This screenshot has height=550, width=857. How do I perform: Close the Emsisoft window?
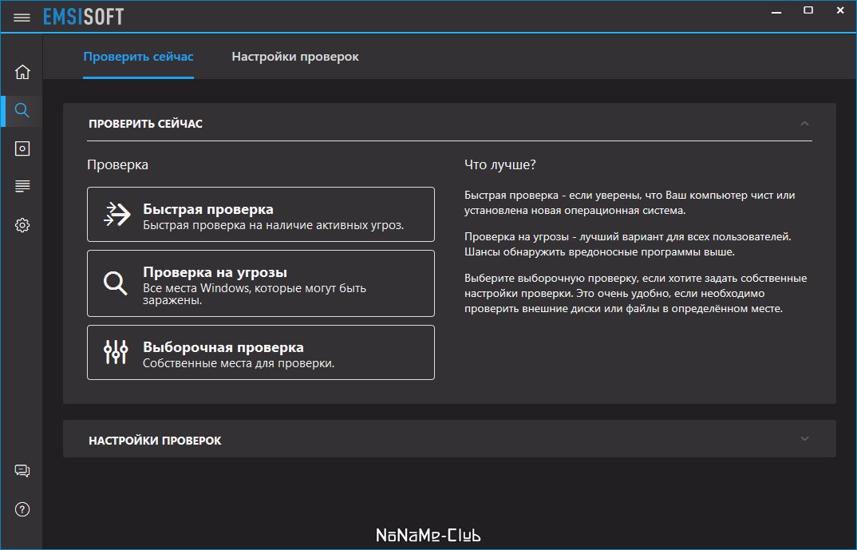pyautogui.click(x=840, y=10)
